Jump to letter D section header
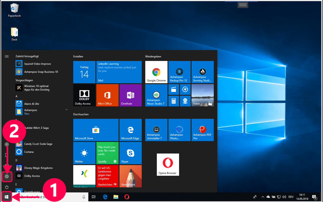This screenshot has height=202, width=323. click(16, 160)
